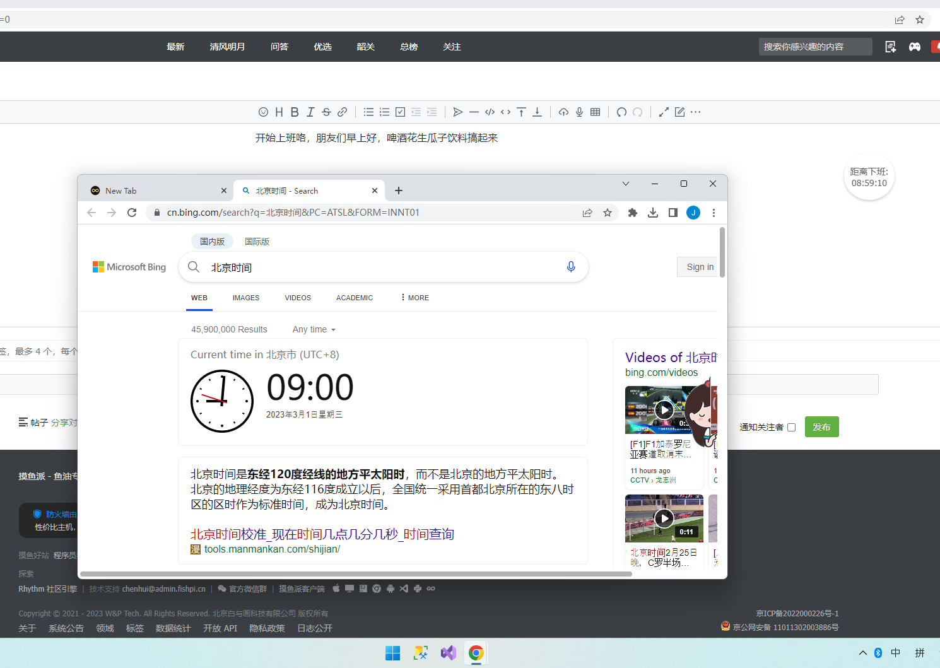The image size is (940, 668).
Task: Click the inner browser horizontal scrollbar
Action: coord(356,574)
